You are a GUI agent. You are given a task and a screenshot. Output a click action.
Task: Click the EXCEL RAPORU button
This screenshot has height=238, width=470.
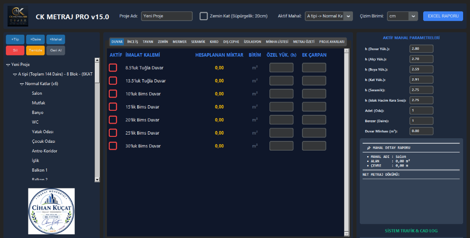443,16
